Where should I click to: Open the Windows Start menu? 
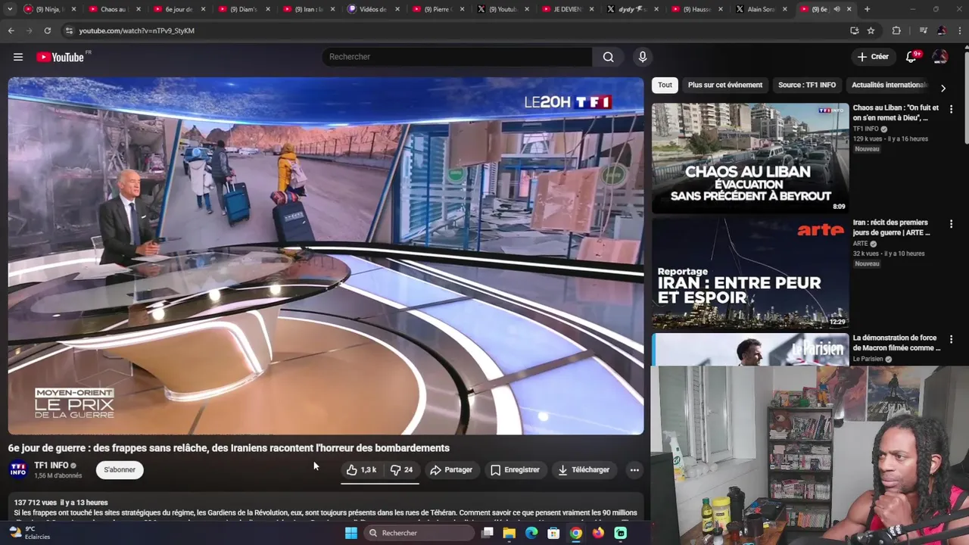tap(351, 533)
